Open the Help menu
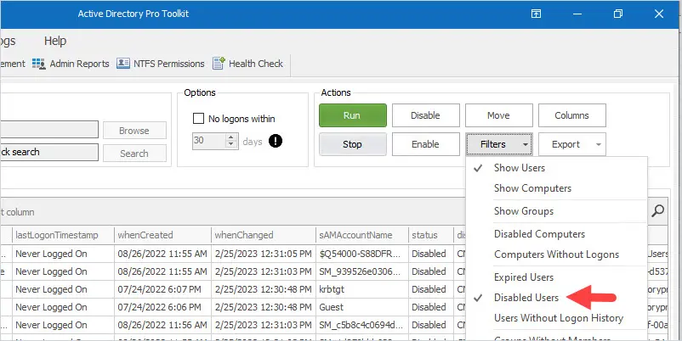682x341 pixels. (55, 41)
